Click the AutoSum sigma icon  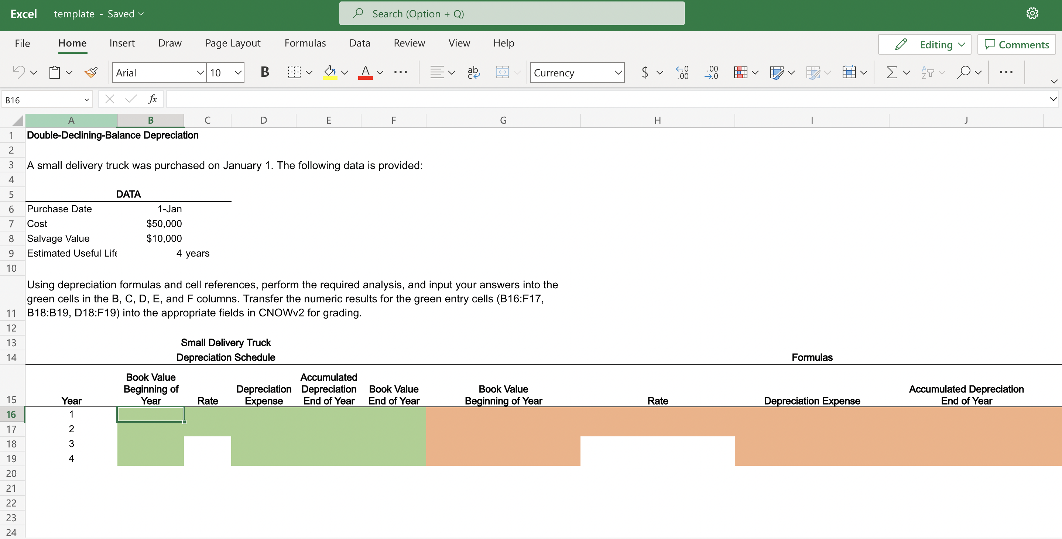[892, 72]
